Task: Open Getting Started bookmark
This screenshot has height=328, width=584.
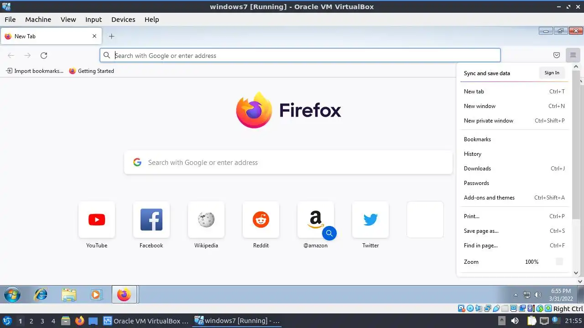Action: [x=91, y=71]
